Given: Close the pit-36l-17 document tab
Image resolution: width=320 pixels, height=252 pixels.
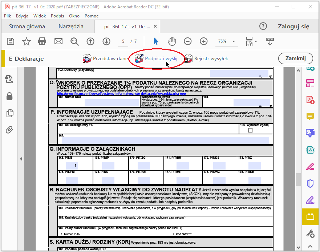Looking at the screenshot, I should coord(155,27).
